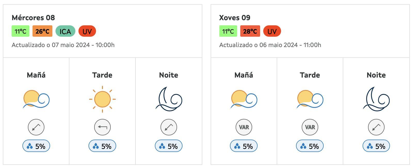Click the leftward wind arrow under Mércores Tarde
This screenshot has width=415, height=168.
102,127
